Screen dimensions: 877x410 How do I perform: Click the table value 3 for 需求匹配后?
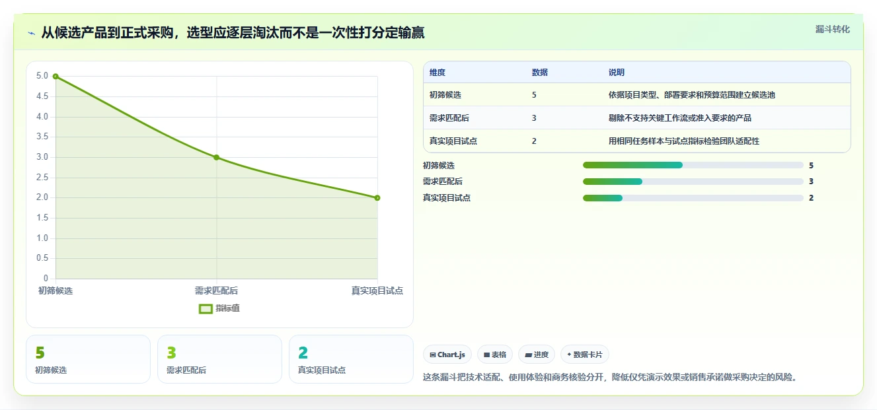click(x=534, y=118)
